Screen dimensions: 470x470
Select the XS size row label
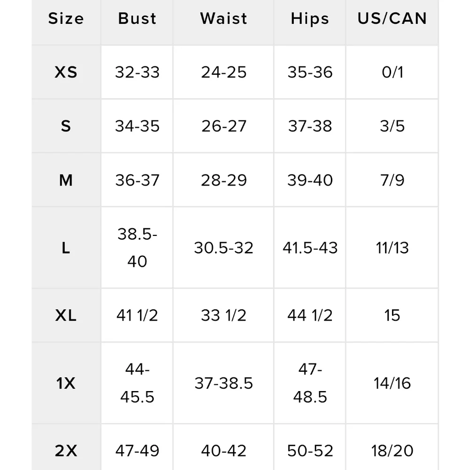[66, 72]
